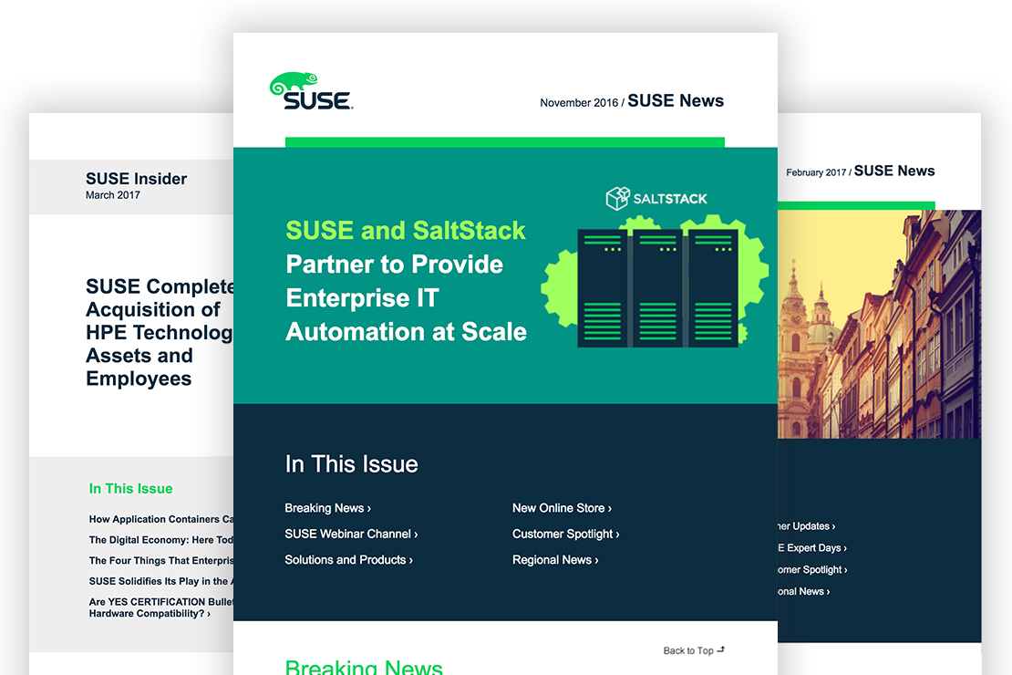Open the New Online Store link
Viewport: 1012px width, 675px height.
coord(561,508)
